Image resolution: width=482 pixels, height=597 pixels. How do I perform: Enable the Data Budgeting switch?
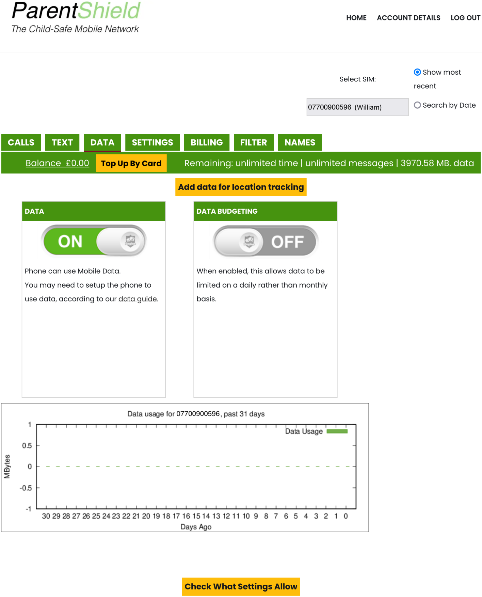pos(266,242)
